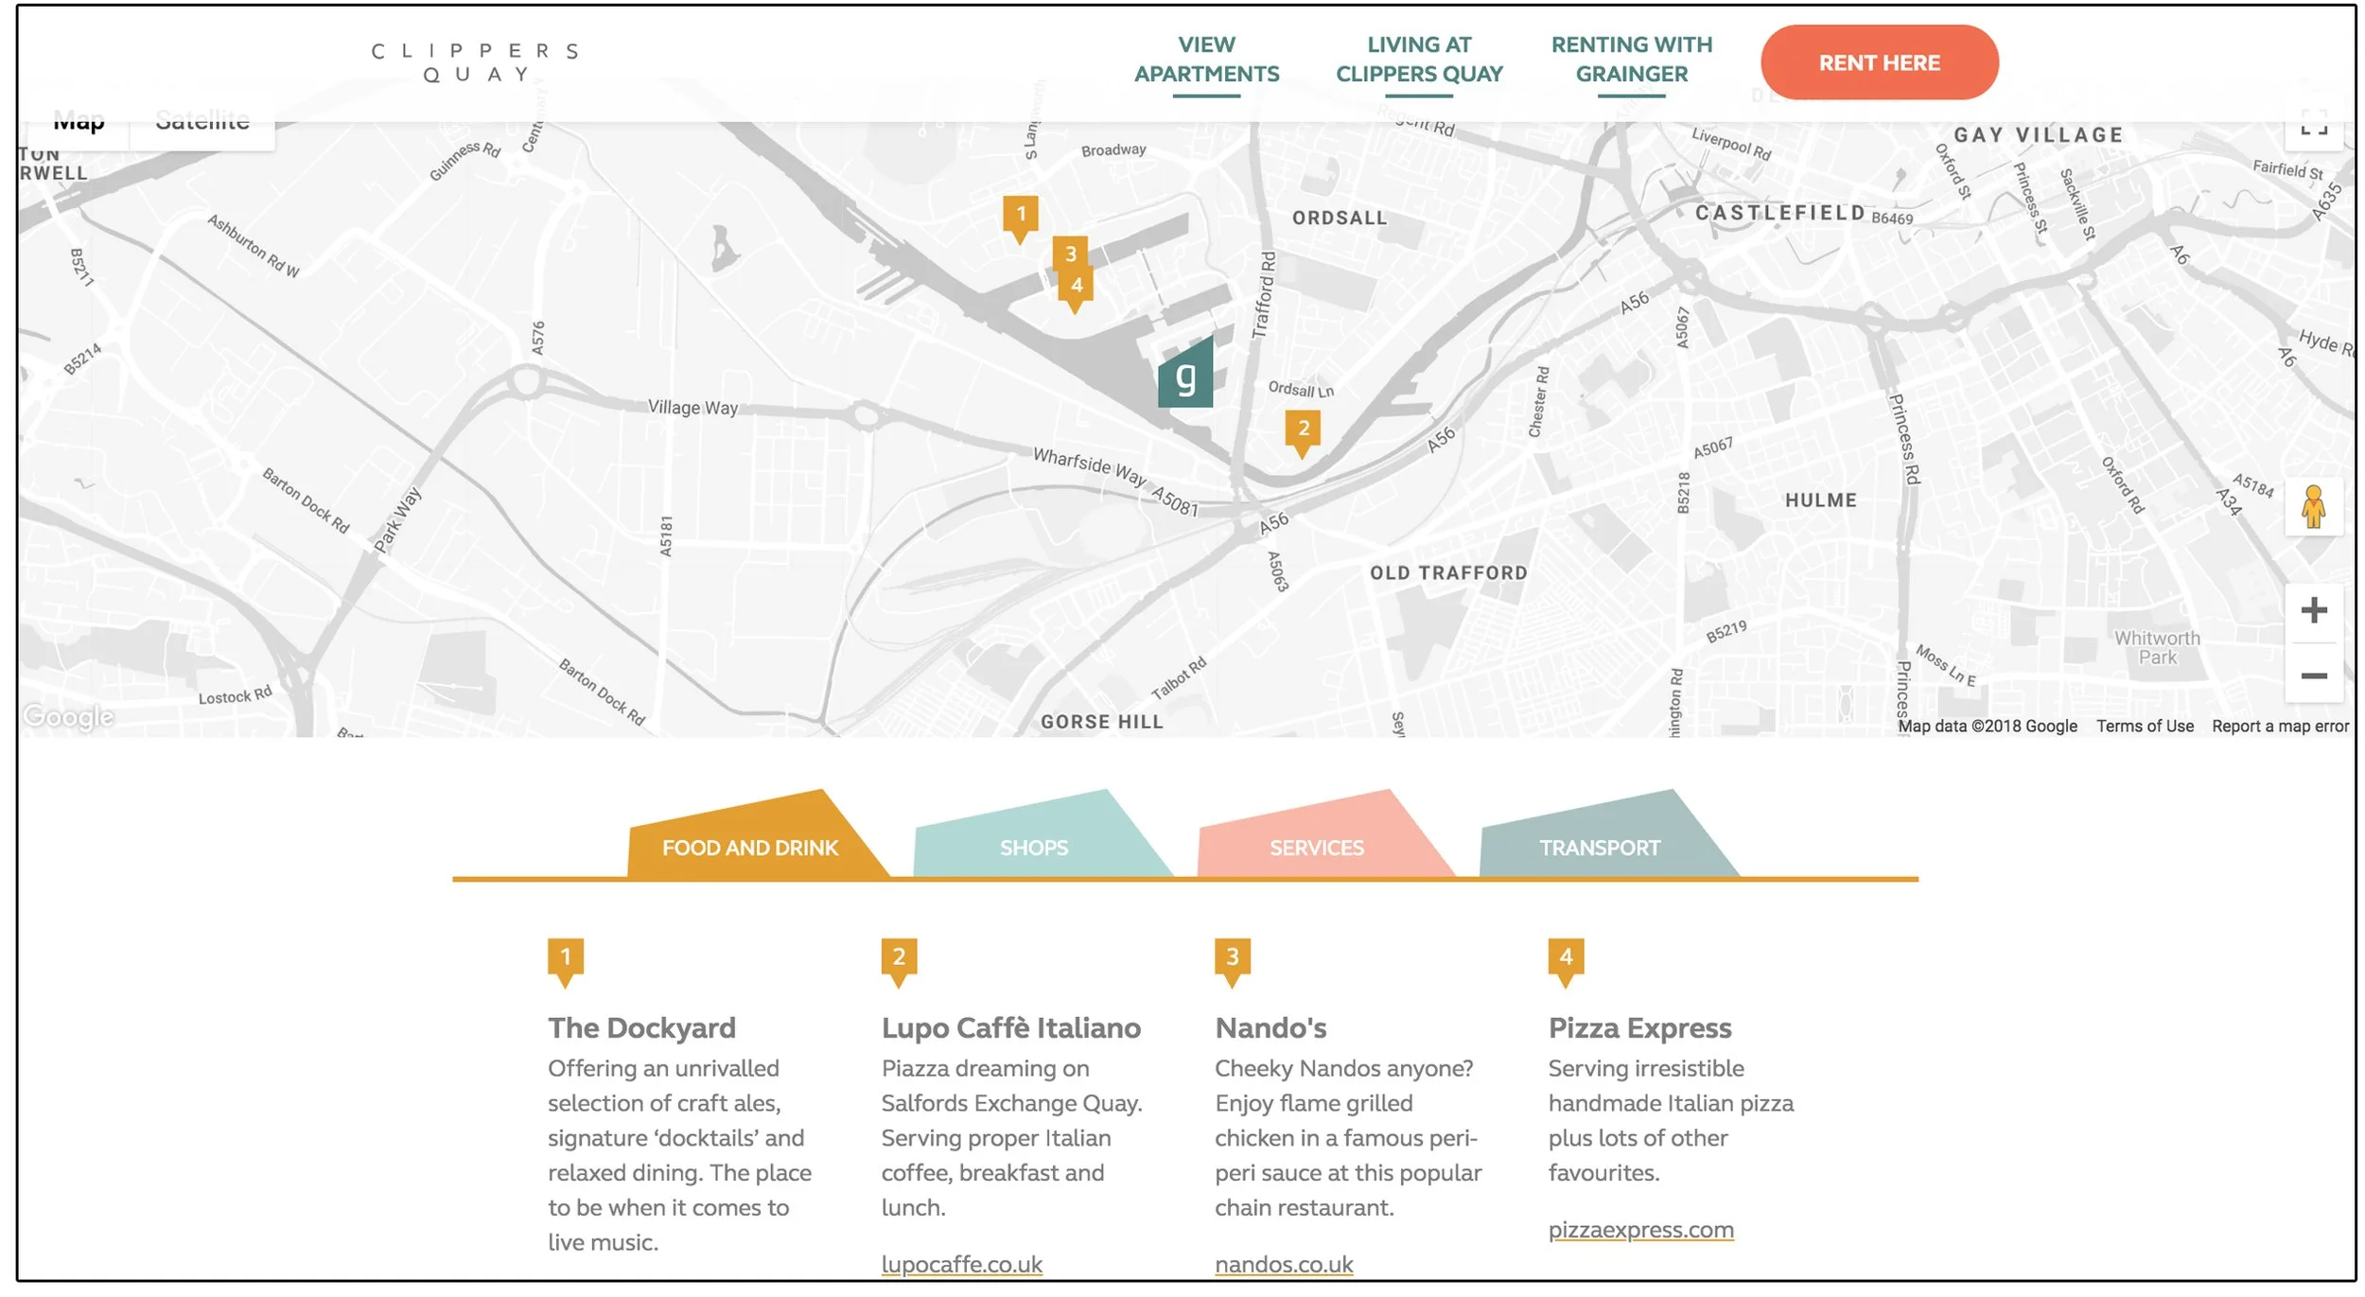Open View Apartments menu item
Image resolution: width=2365 pixels, height=1297 pixels.
click(1206, 60)
